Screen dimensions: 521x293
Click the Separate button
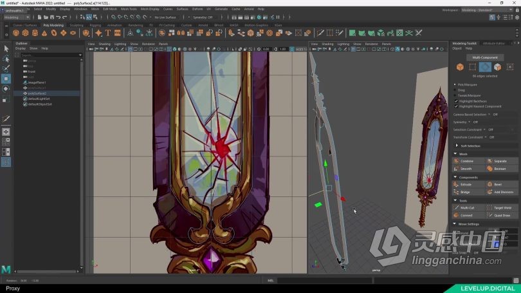pos(502,161)
